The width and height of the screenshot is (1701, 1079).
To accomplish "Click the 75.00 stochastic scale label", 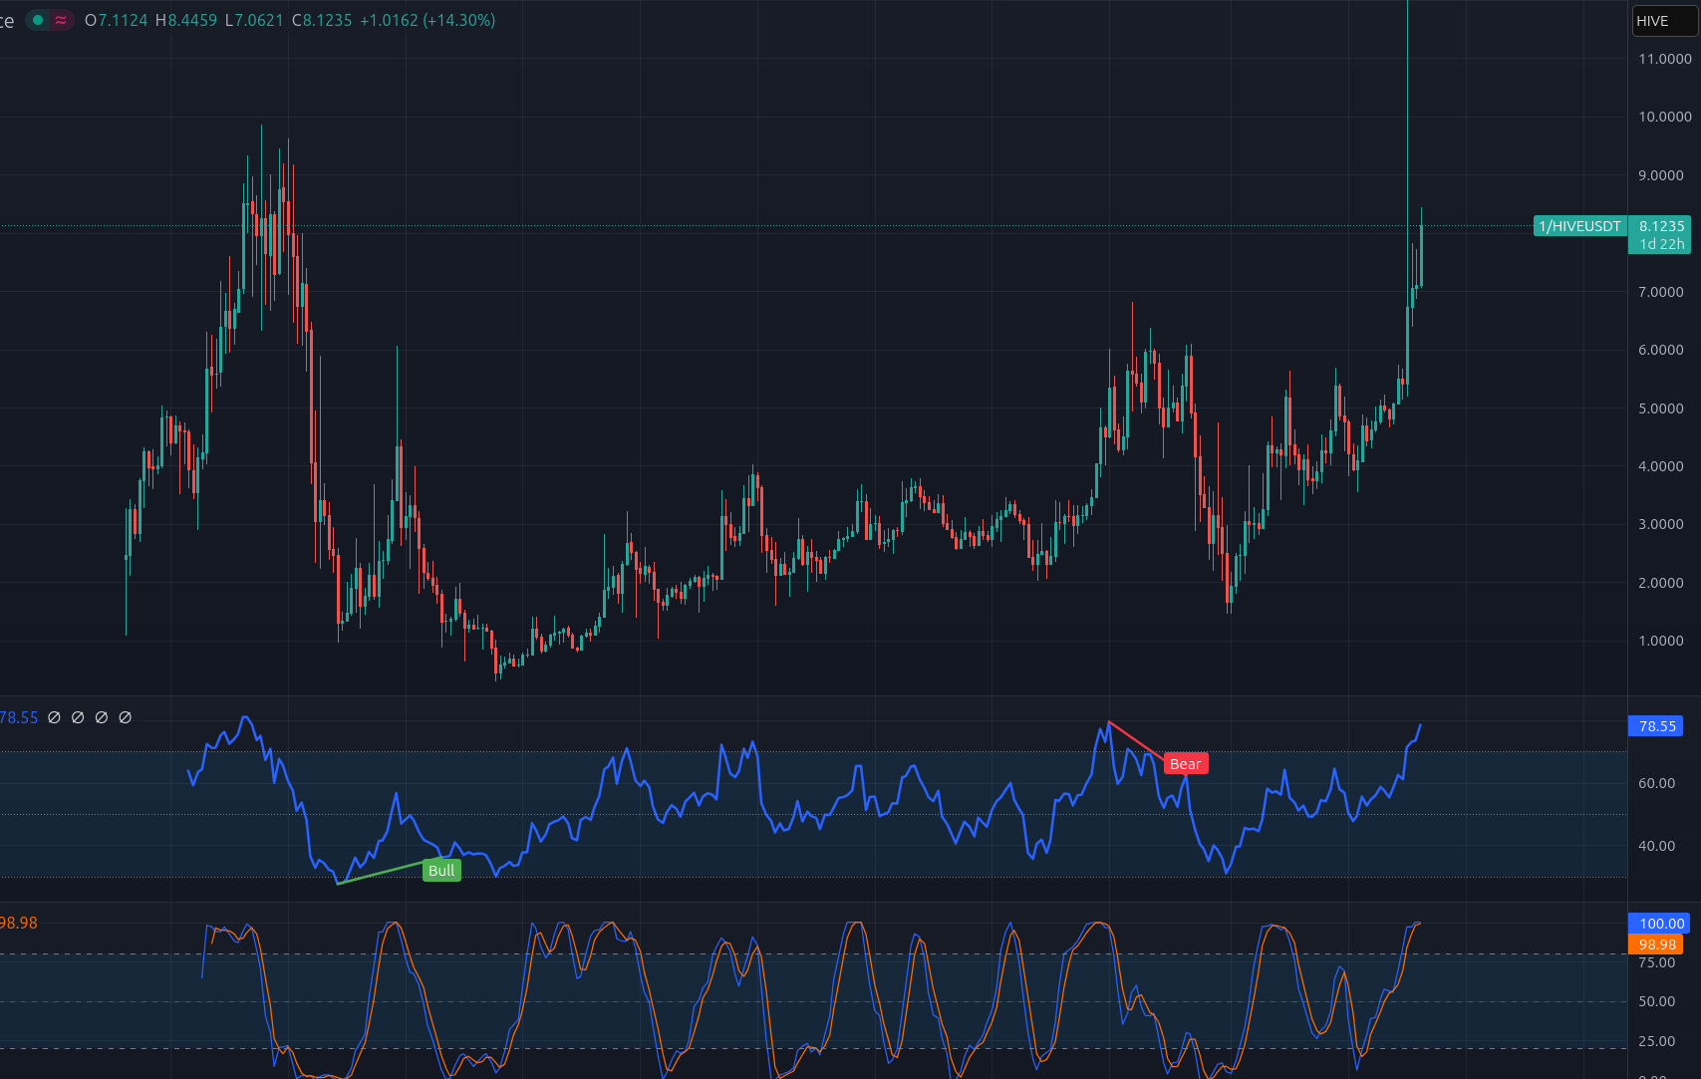I will 1657,962.
